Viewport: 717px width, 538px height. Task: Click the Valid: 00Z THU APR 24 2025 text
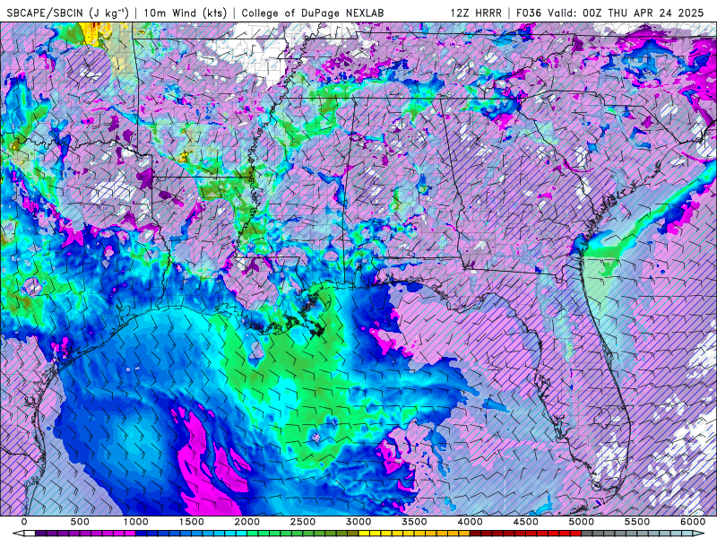tap(625, 13)
